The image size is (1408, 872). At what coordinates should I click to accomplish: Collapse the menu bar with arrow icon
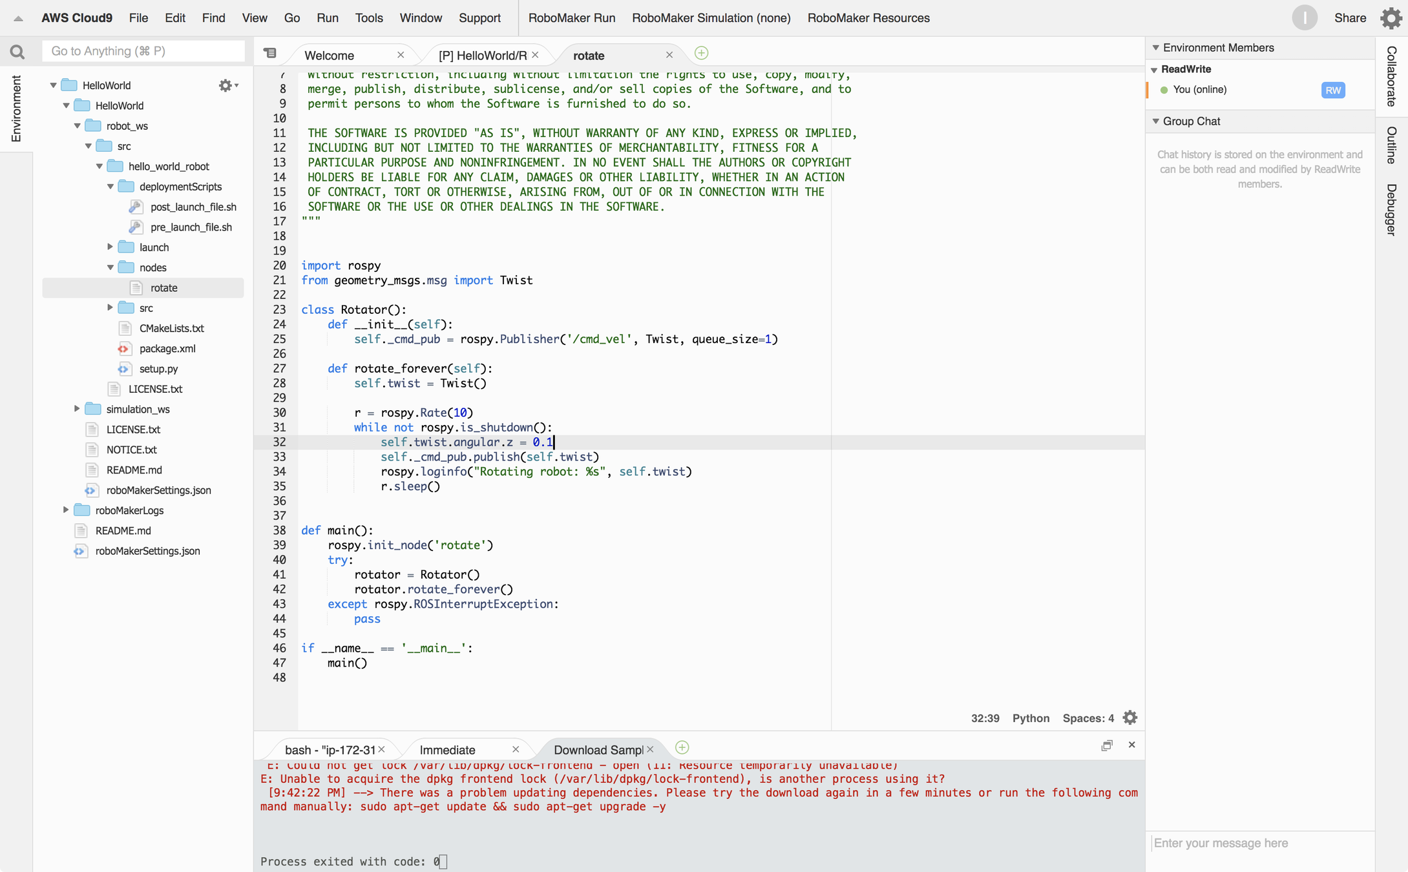tap(18, 19)
